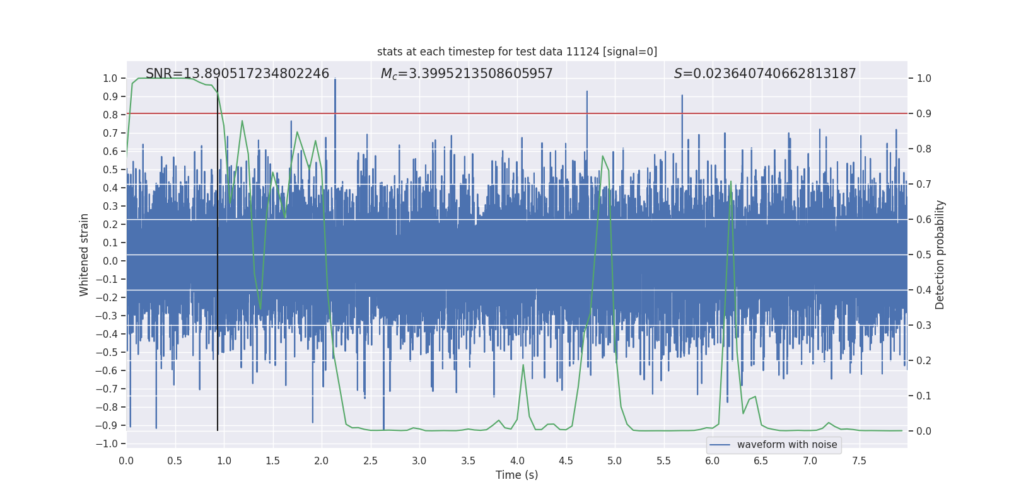1009x504 pixels.
Task: Select the S=0.0236 annotation text
Action: (764, 74)
